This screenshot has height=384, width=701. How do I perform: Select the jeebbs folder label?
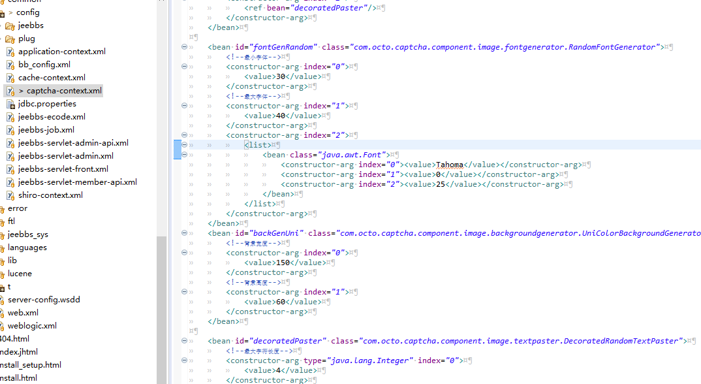[31, 25]
